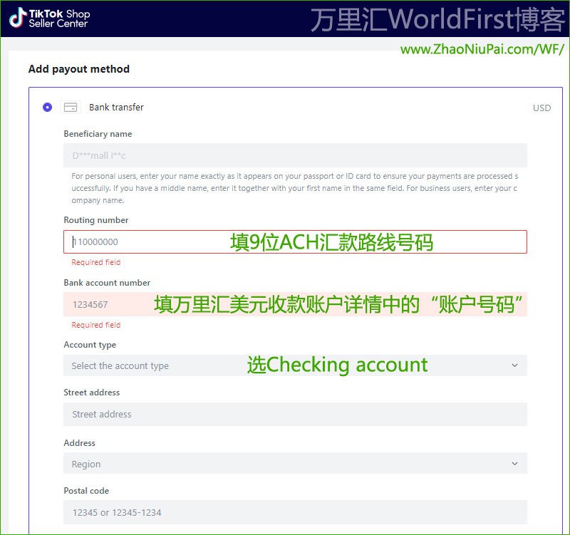Click the USD currency label
The width and height of the screenshot is (570, 535).
pyautogui.click(x=541, y=108)
